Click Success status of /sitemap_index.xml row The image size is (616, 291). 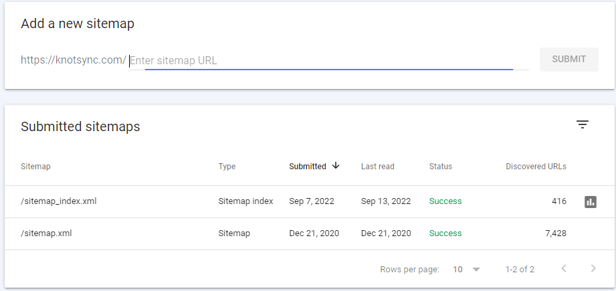(445, 201)
